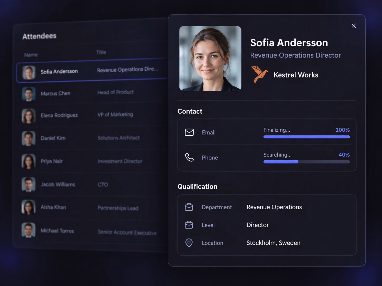Click the Email envelope icon
This screenshot has width=382, height=286.
(x=189, y=132)
